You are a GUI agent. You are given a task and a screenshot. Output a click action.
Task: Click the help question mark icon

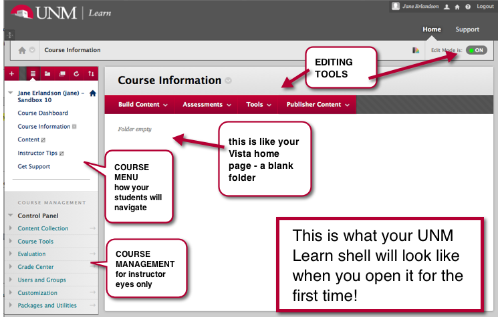[x=468, y=7]
